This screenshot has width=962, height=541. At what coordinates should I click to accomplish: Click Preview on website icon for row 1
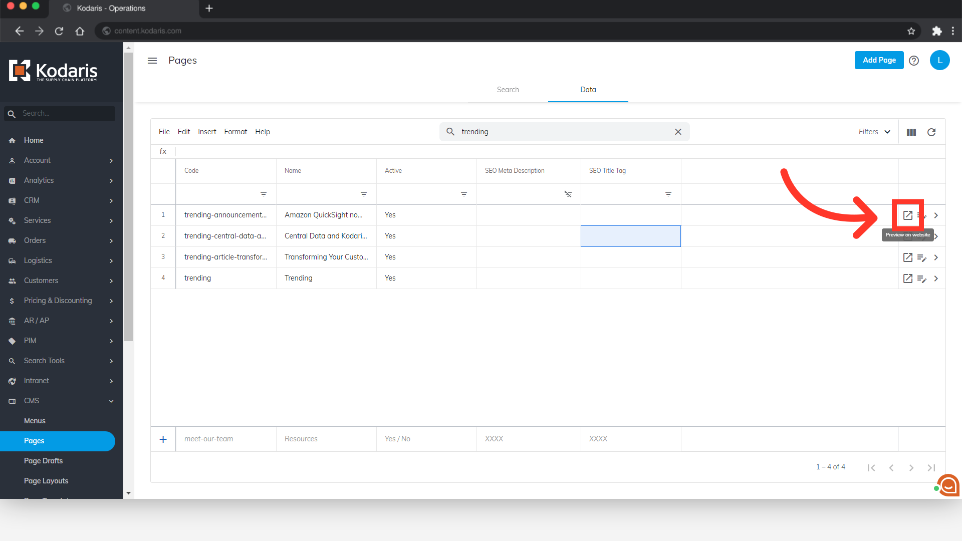pyautogui.click(x=907, y=215)
